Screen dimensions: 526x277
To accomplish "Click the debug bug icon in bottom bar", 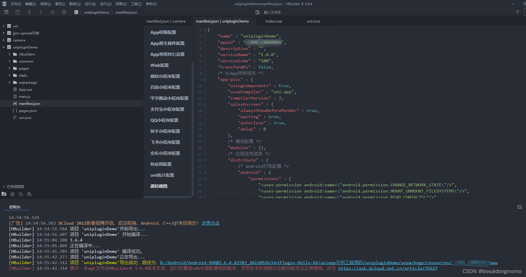I will point(12,194).
